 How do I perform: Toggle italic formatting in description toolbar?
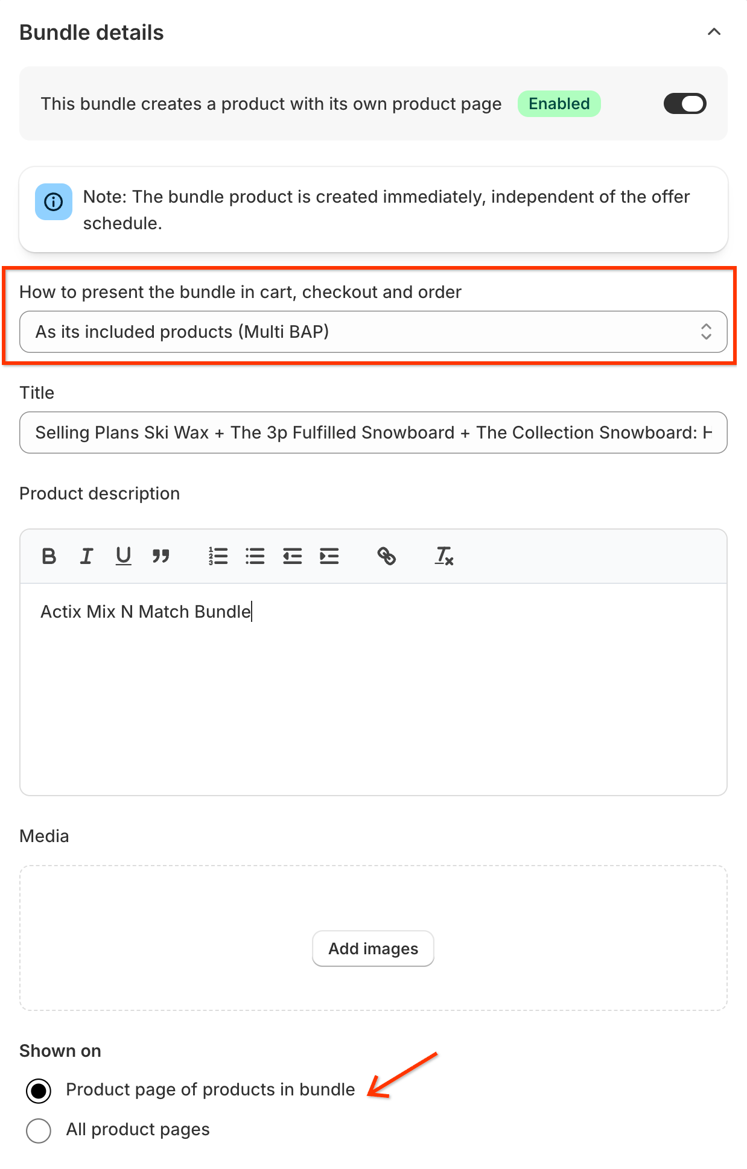click(86, 556)
